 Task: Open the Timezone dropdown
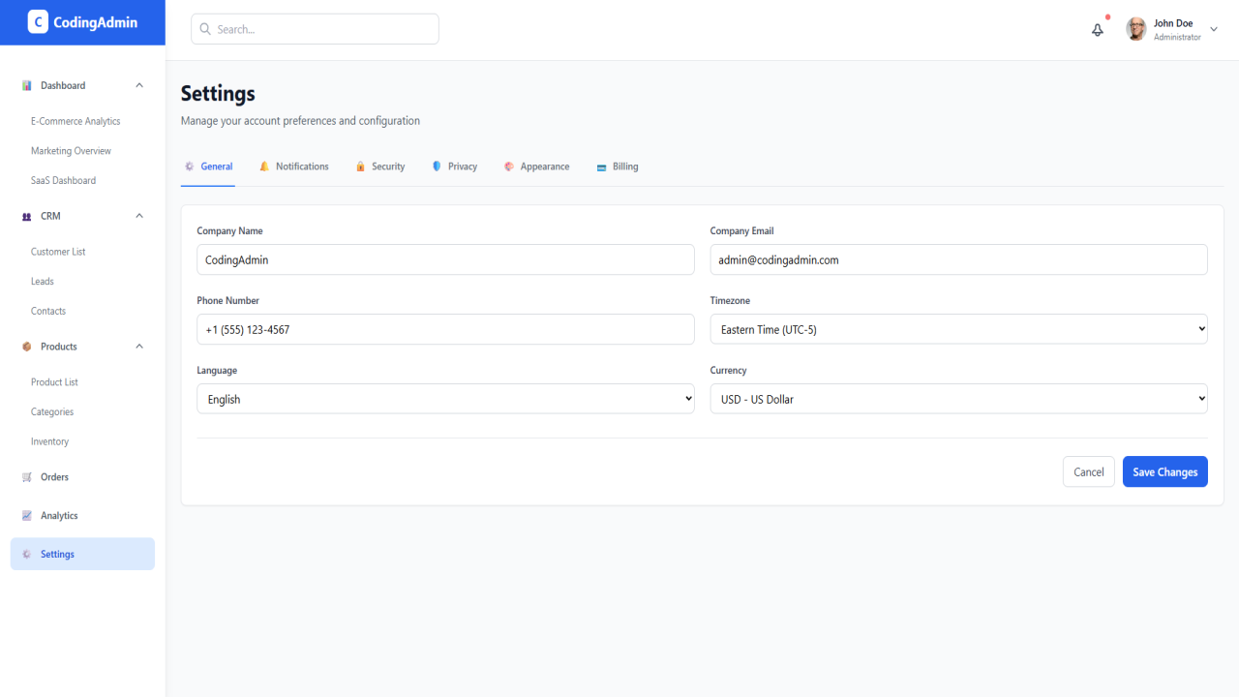click(x=958, y=329)
